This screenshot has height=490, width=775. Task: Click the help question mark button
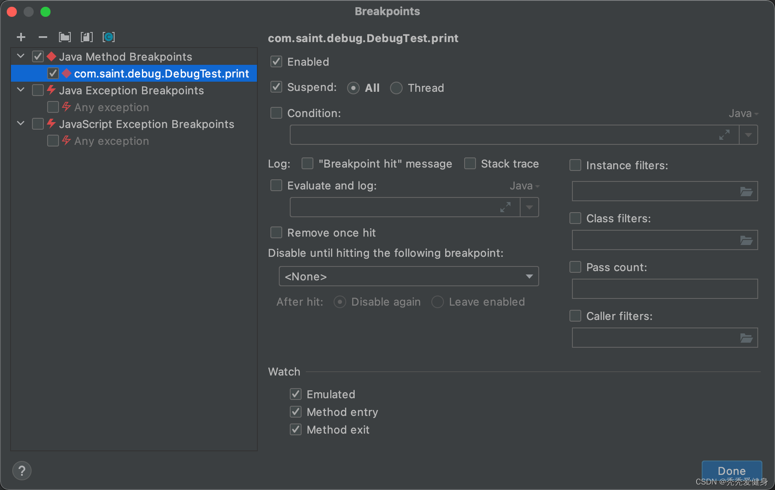(22, 471)
